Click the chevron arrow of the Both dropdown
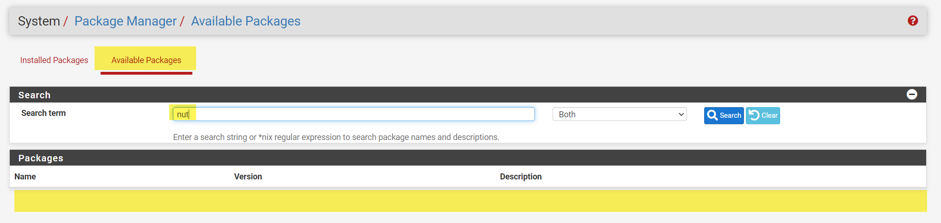Image resolution: width=941 pixels, height=223 pixels. tap(681, 115)
